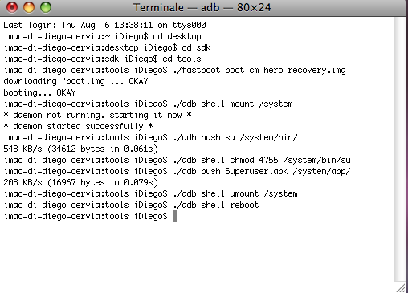Click the 'adb push Superuser.apk' command line
This screenshot has height=293, width=408.
click(177, 171)
